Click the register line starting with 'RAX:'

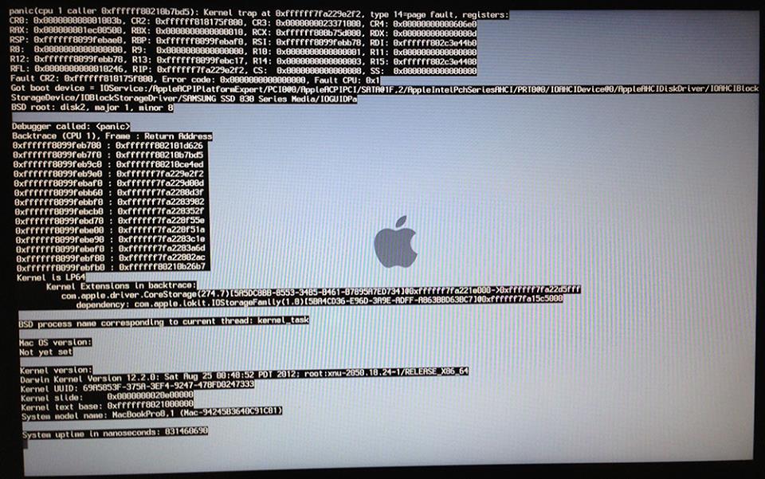pyautogui.click(x=243, y=33)
